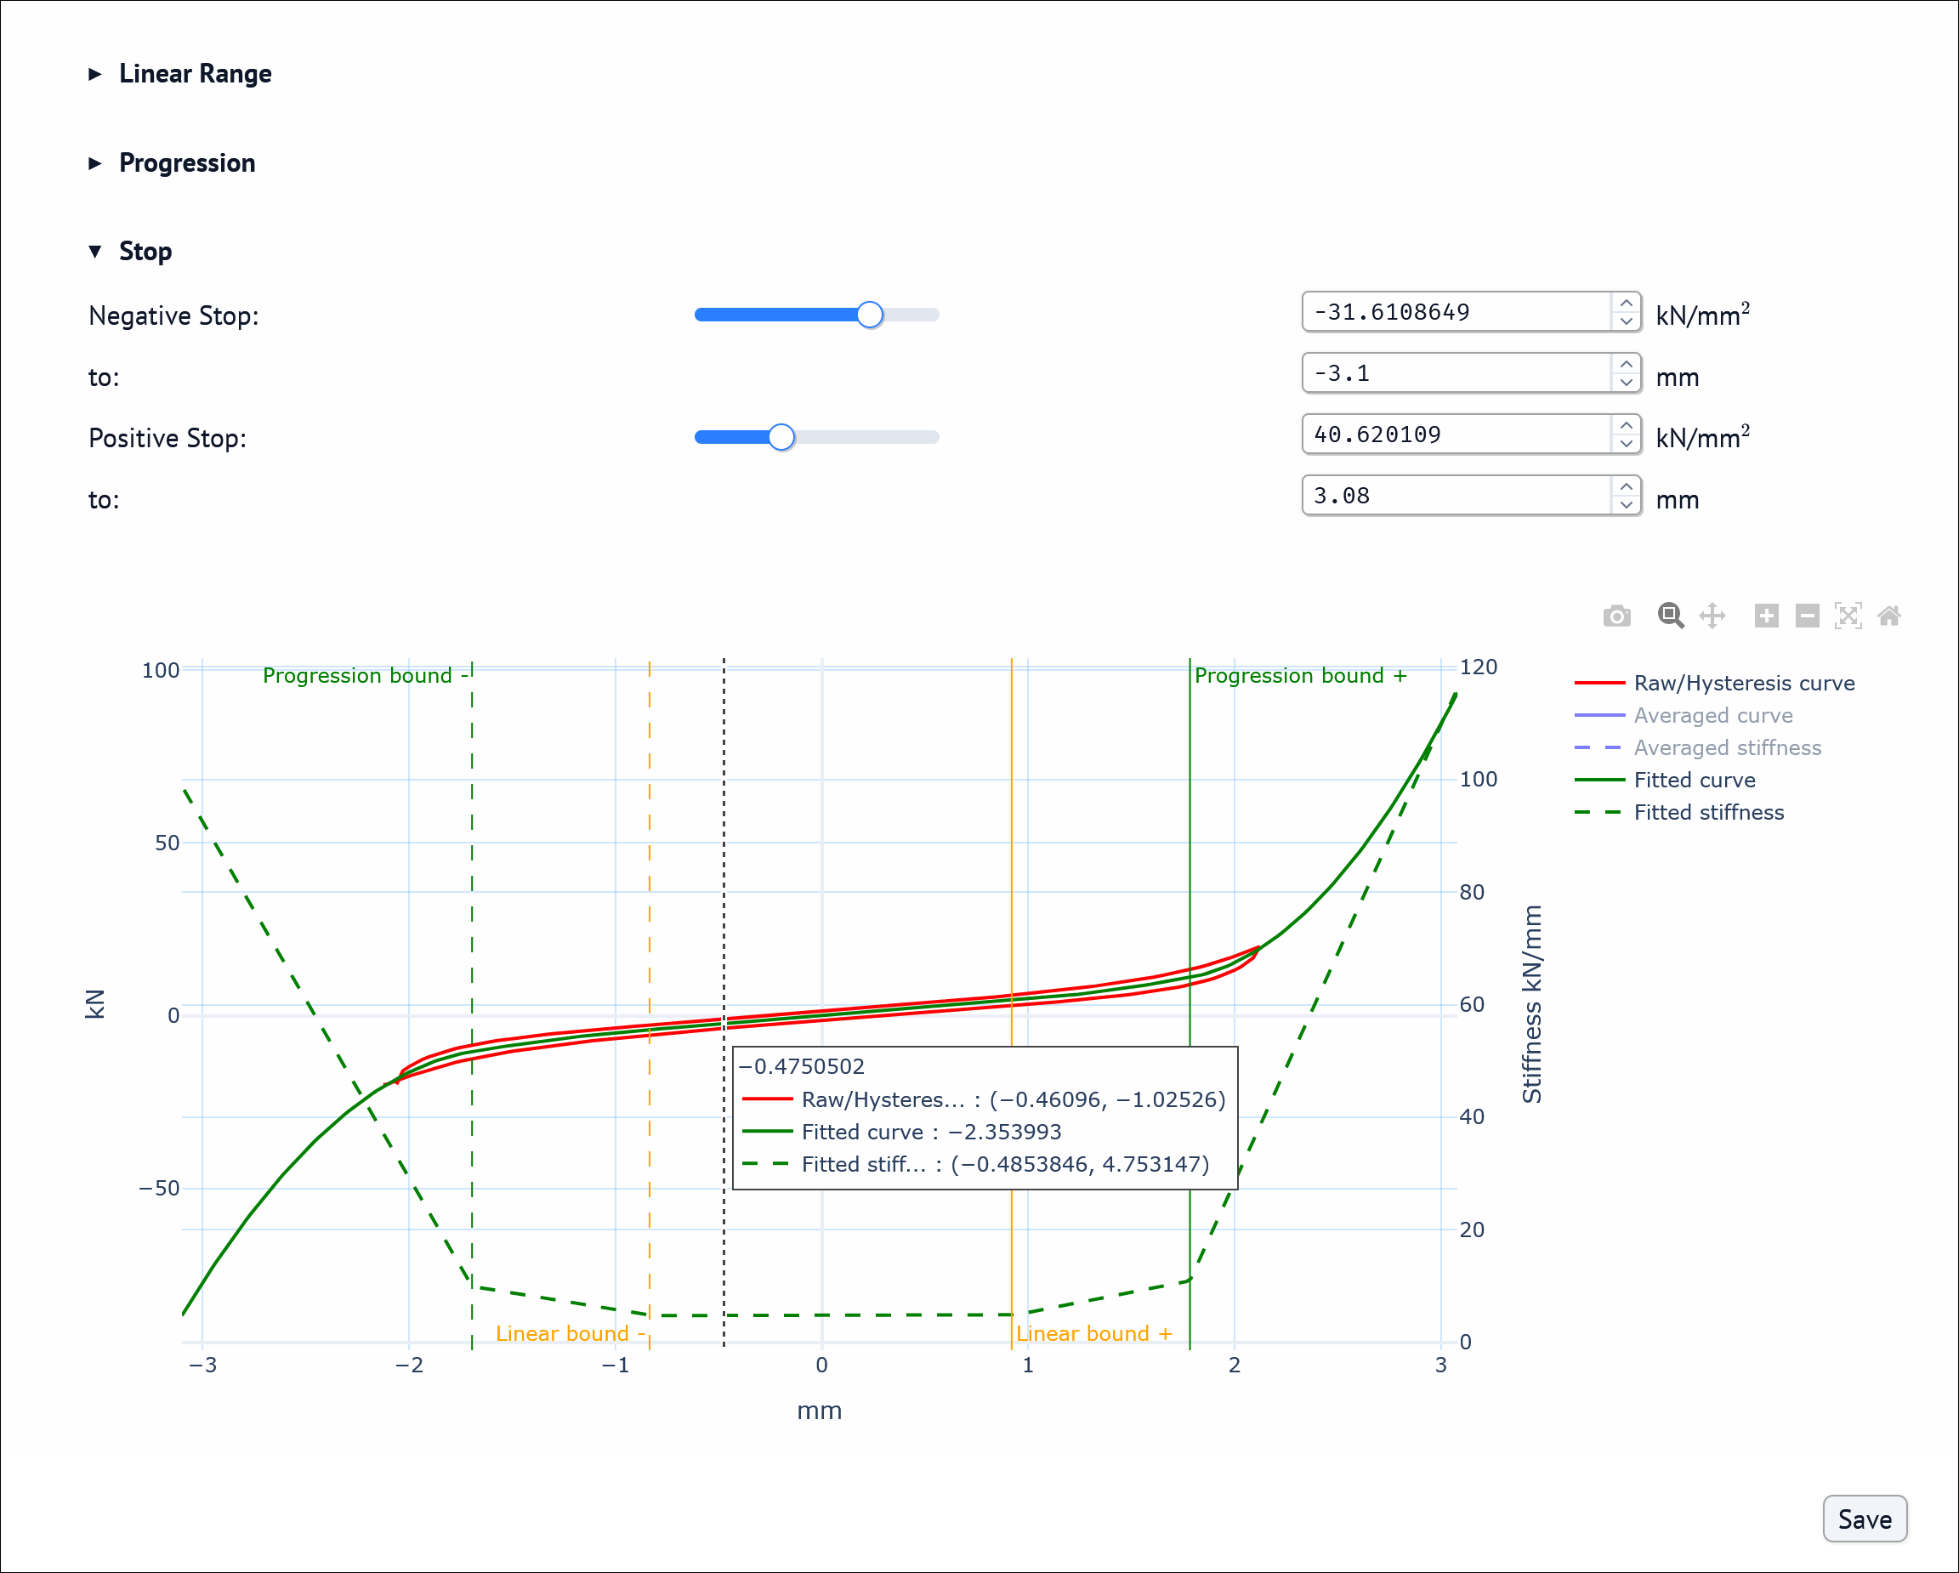This screenshot has height=1573, width=1959.
Task: Click the 'kN' left axis title
Action: coord(94,1004)
